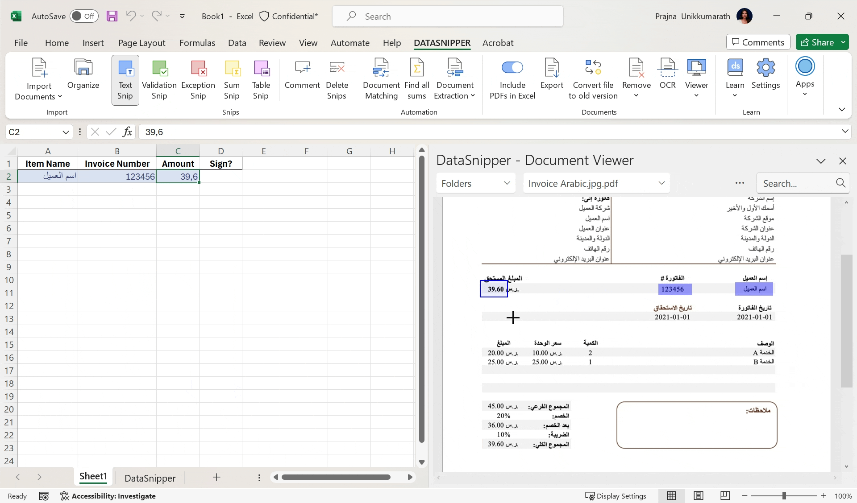
Task: Add a Comment snip
Action: point(302,74)
